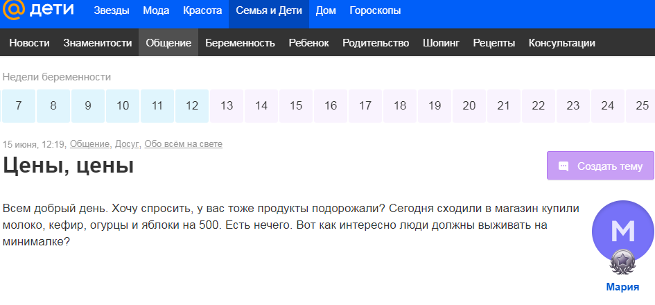Viewport: 655px width, 305px height.
Task: Click the silver star badge under avatar
Action: 622,262
